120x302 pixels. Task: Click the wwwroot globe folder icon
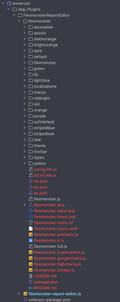[9, 3]
